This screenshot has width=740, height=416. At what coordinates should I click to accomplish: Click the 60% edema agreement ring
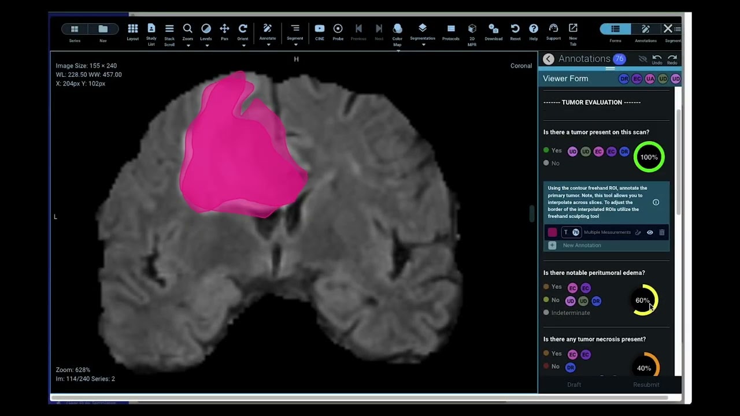click(x=643, y=300)
